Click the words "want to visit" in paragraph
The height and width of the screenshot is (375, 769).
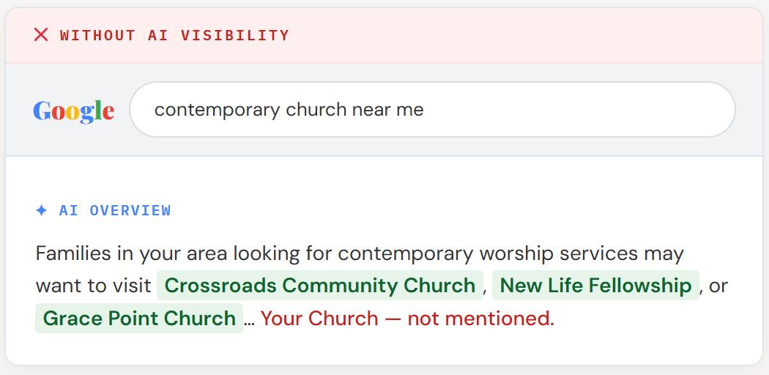(94, 286)
